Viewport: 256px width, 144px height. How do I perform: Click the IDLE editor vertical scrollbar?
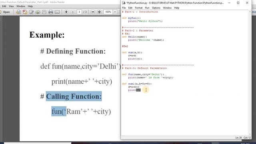250,73
